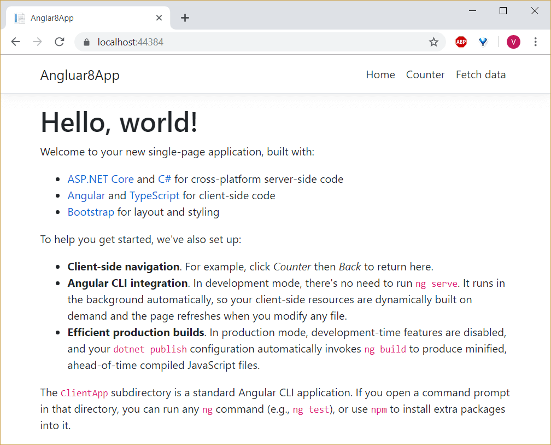Image resolution: width=551 pixels, height=445 pixels.
Task: Bookmark this page with the star icon
Action: (x=433, y=42)
